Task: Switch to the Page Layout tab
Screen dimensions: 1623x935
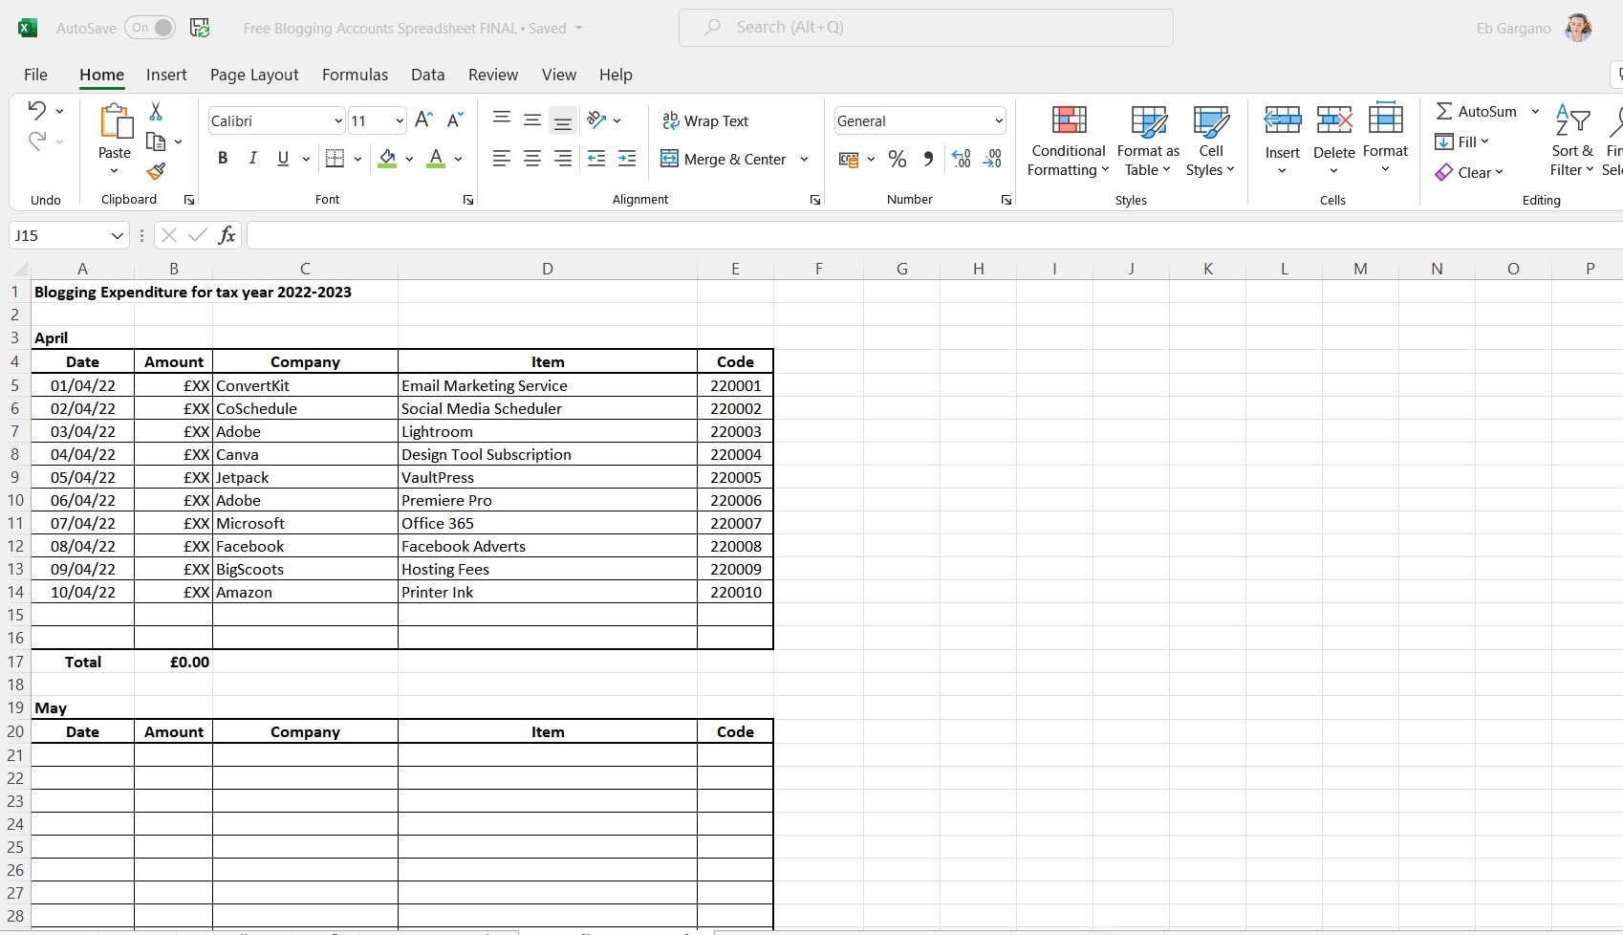Action: pyautogui.click(x=254, y=75)
